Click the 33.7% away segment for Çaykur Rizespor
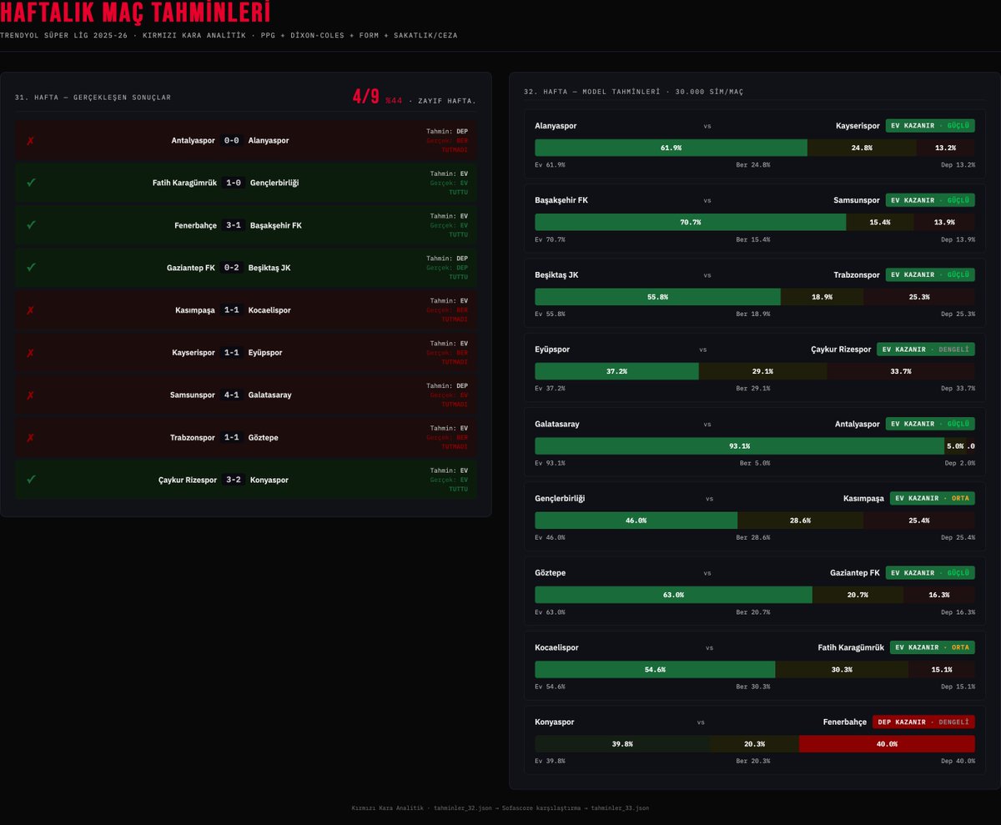 pos(900,371)
